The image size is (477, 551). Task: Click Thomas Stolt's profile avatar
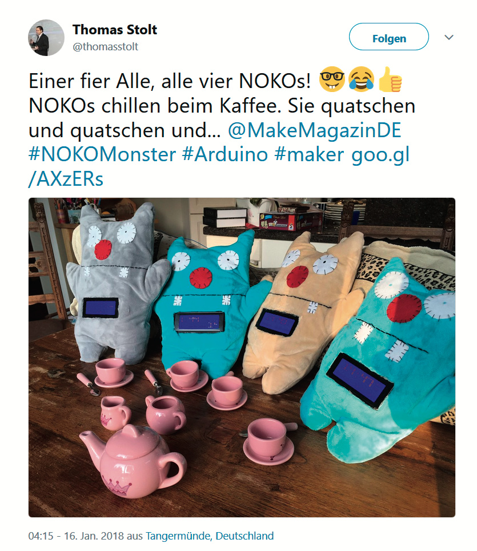(46, 38)
